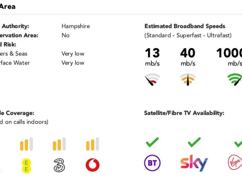Click the signal bars above Three
Viewport: 242px width, 182px height.
coord(60,144)
